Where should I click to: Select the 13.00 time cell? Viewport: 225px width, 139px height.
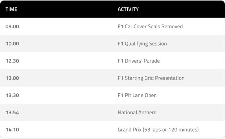pos(12,78)
